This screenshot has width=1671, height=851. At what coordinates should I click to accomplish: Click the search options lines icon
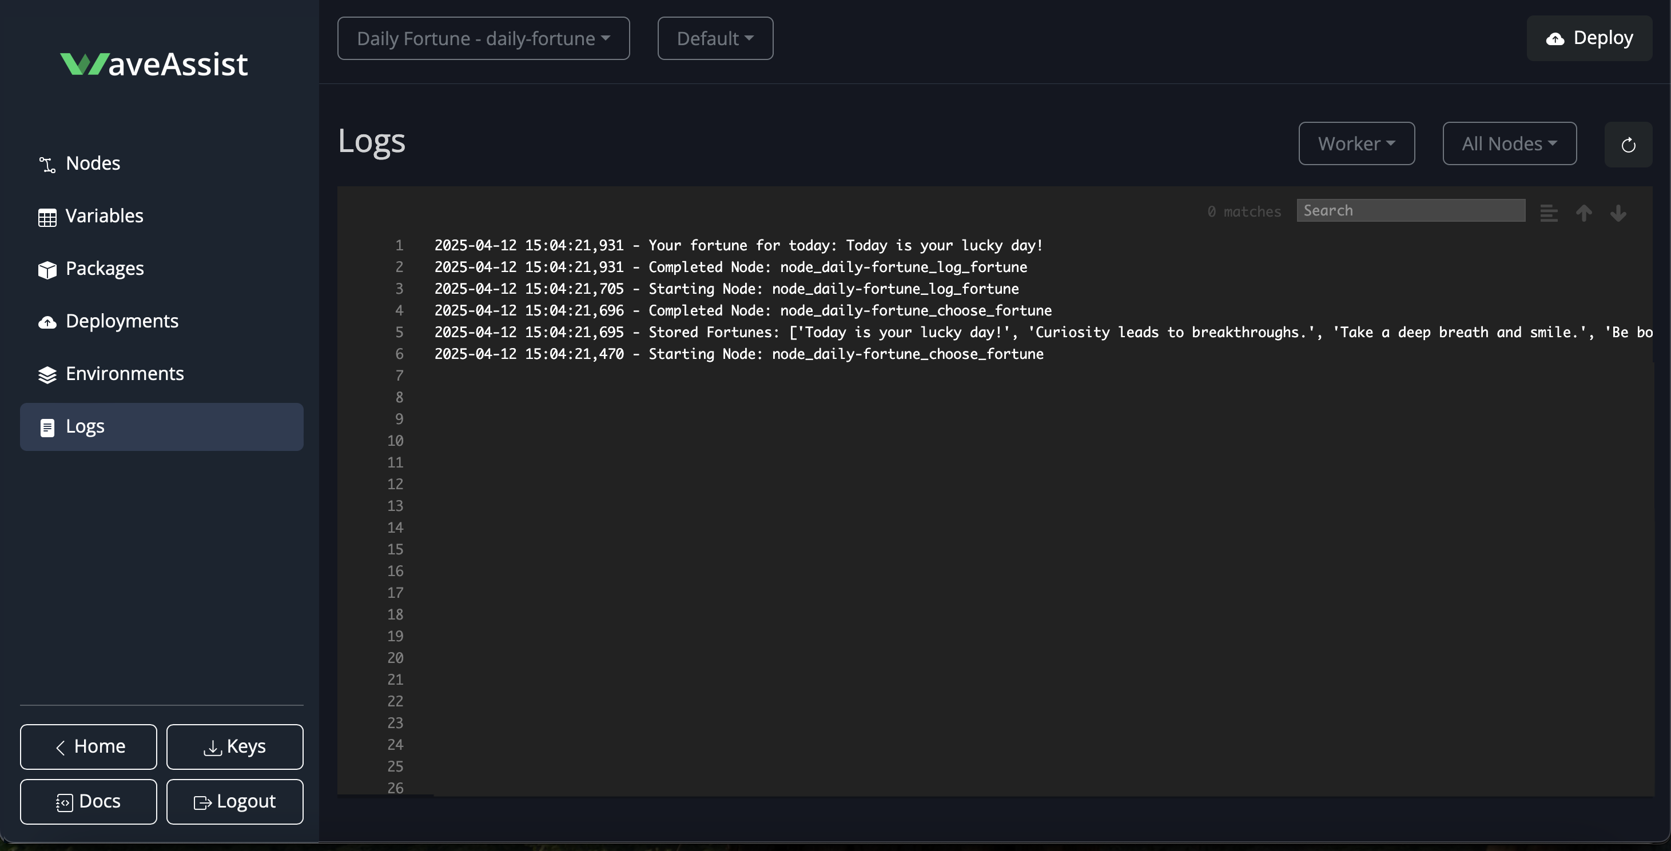pyautogui.click(x=1549, y=213)
